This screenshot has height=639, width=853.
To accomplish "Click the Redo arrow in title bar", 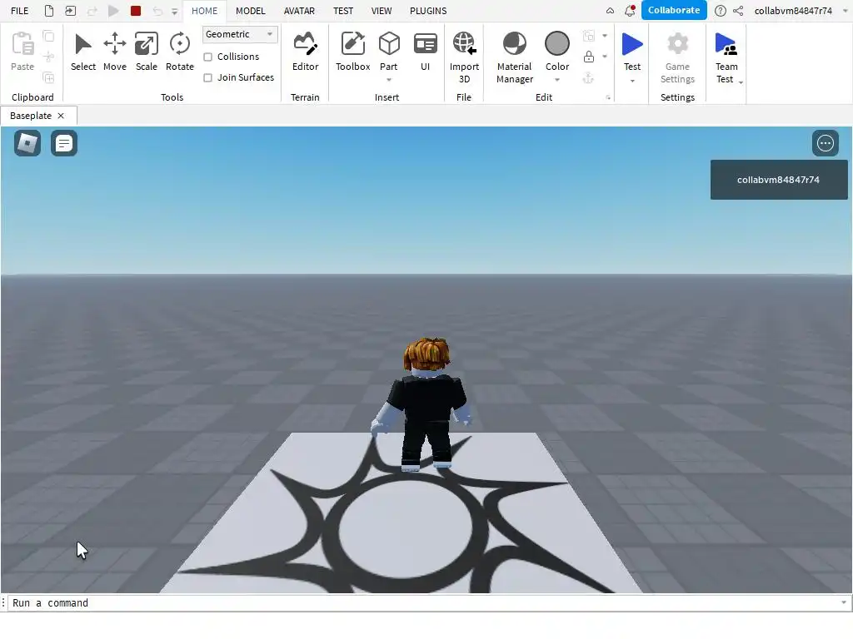I will pos(92,11).
